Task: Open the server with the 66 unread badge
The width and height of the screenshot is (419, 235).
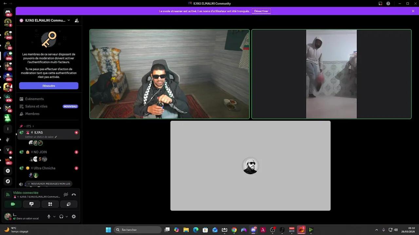Action: click(8, 108)
